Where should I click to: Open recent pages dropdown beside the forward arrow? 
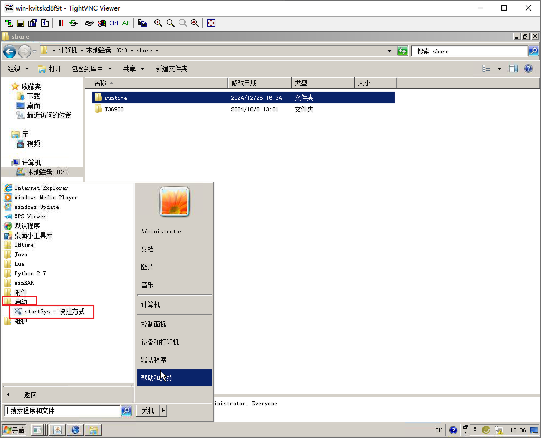tap(34, 52)
